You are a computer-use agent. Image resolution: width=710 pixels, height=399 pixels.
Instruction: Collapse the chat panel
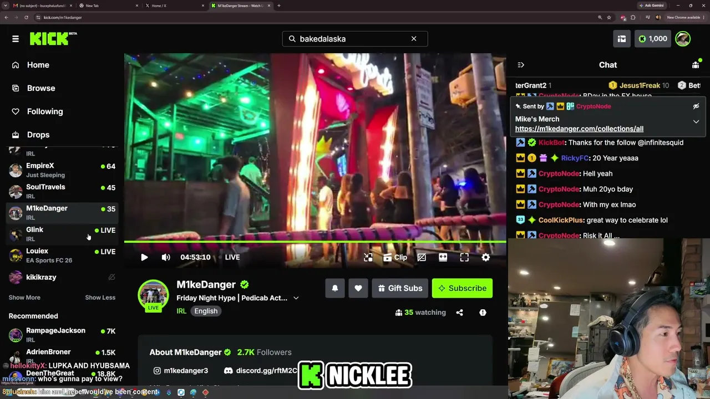click(521, 65)
